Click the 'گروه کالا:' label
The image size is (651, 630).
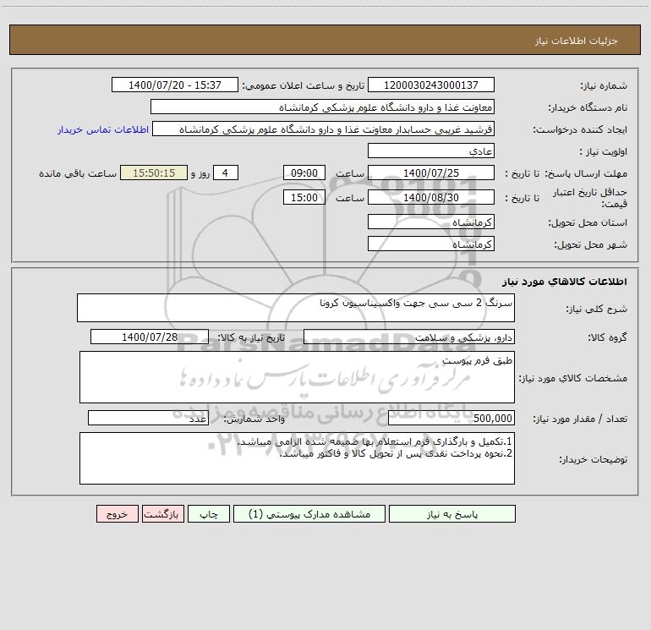point(608,337)
